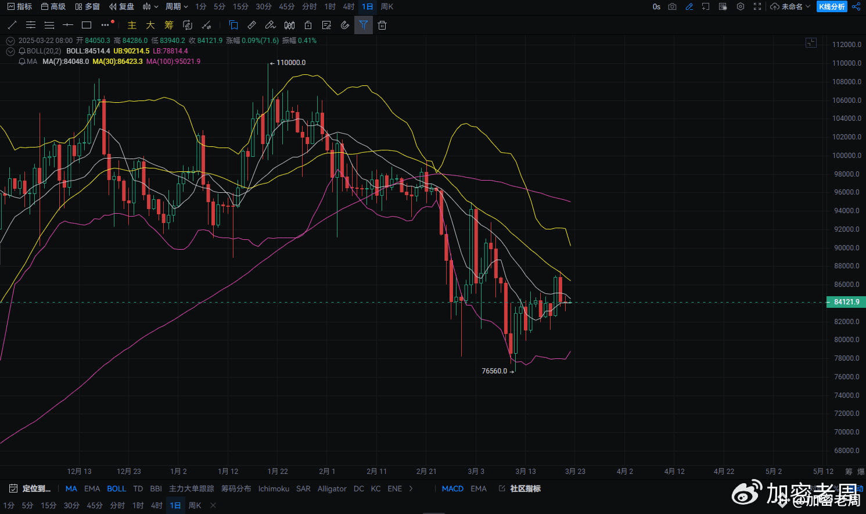Open the 高级 advanced menu
866x514 pixels.
click(x=53, y=6)
